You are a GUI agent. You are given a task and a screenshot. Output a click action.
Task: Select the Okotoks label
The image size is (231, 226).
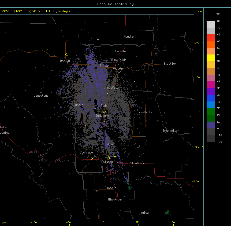[x=110, y=188]
